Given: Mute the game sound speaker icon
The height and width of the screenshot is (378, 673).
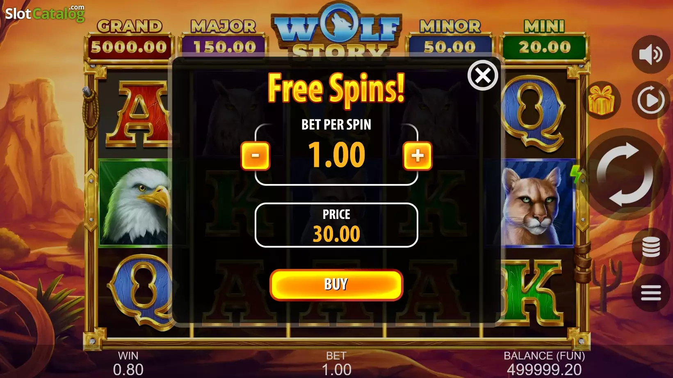Looking at the screenshot, I should click(650, 55).
